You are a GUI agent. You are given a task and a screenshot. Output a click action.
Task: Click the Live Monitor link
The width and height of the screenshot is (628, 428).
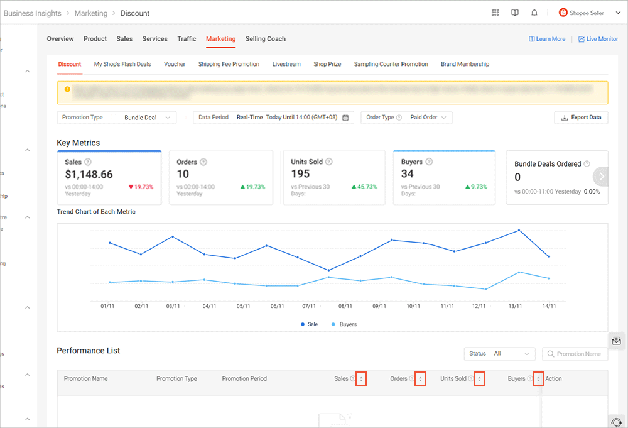598,38
